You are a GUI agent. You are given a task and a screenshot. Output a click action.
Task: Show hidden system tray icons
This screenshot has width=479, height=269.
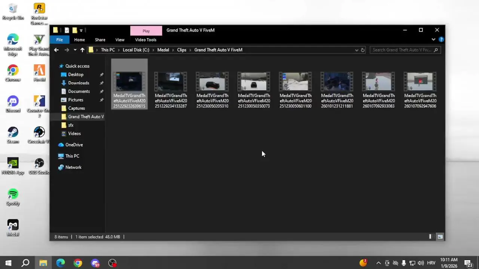coord(378,263)
